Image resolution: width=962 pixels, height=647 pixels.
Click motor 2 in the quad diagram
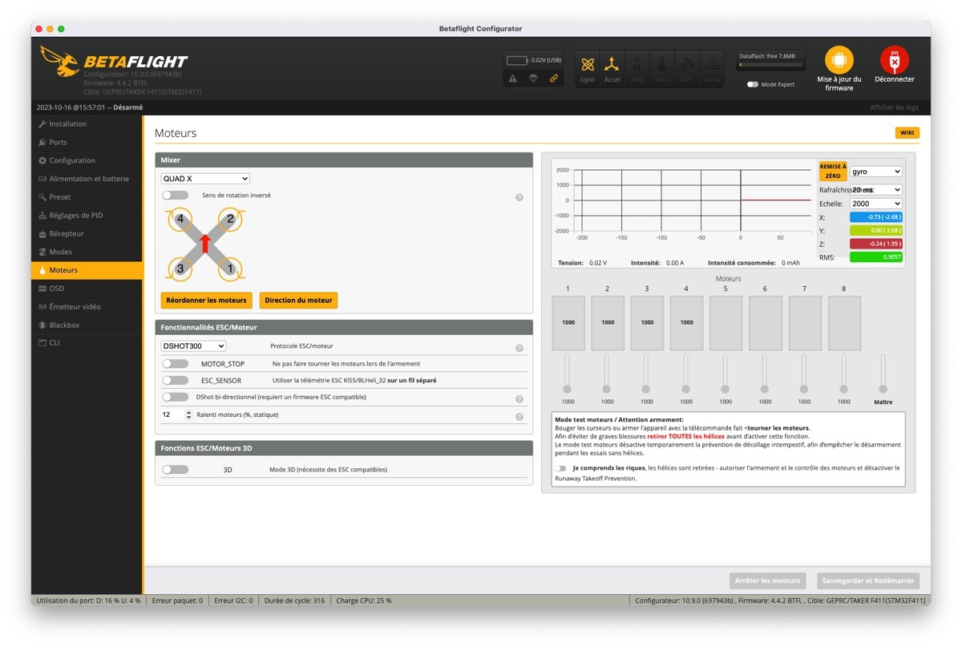[230, 219]
